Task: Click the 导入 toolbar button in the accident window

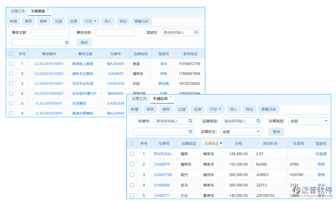Action: (x=108, y=21)
